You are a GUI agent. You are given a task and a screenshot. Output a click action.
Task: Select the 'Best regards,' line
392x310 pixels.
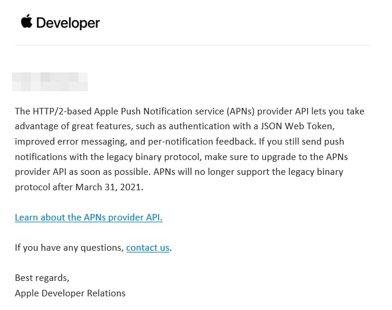[x=42, y=278]
